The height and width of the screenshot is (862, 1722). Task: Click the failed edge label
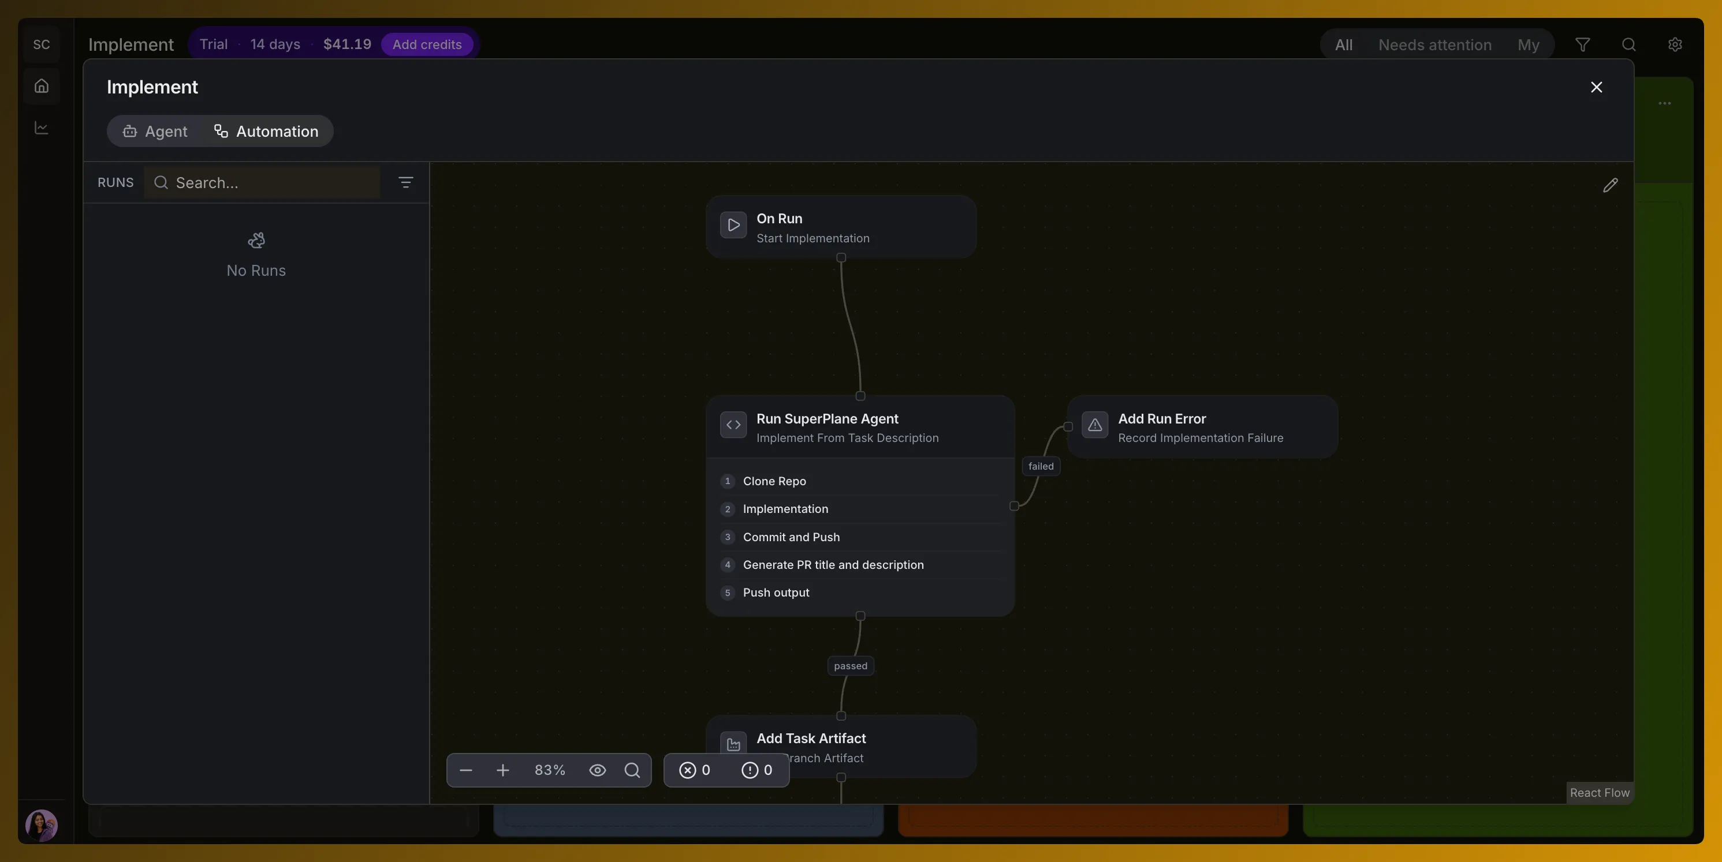coord(1041,466)
